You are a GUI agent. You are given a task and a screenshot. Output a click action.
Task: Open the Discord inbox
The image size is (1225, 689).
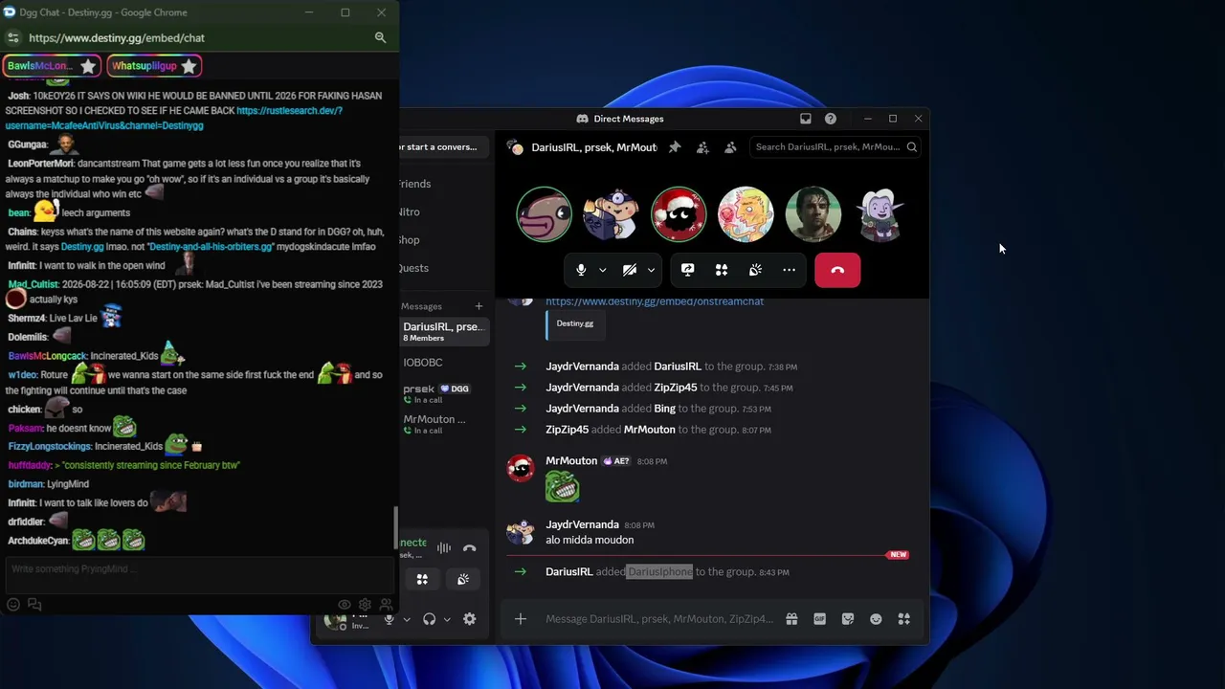pyautogui.click(x=806, y=119)
